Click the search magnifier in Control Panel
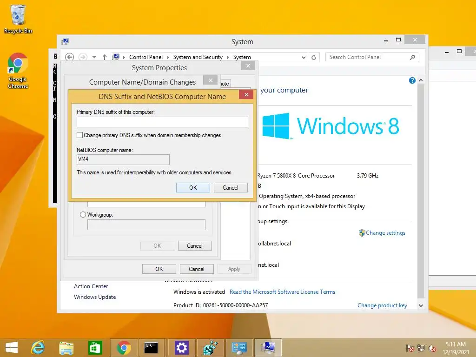Viewport: 476px width, 357px height. [x=412, y=57]
